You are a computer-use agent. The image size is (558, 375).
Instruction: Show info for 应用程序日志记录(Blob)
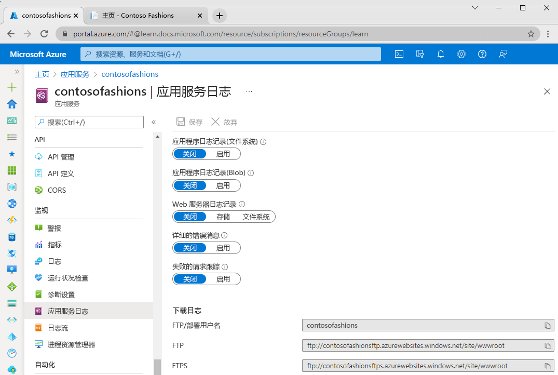251,173
